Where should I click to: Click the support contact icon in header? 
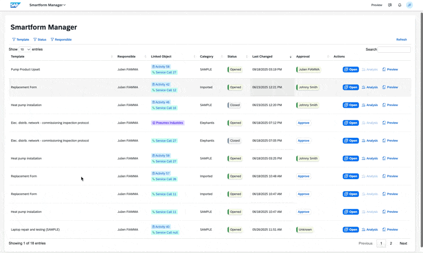click(390, 5)
